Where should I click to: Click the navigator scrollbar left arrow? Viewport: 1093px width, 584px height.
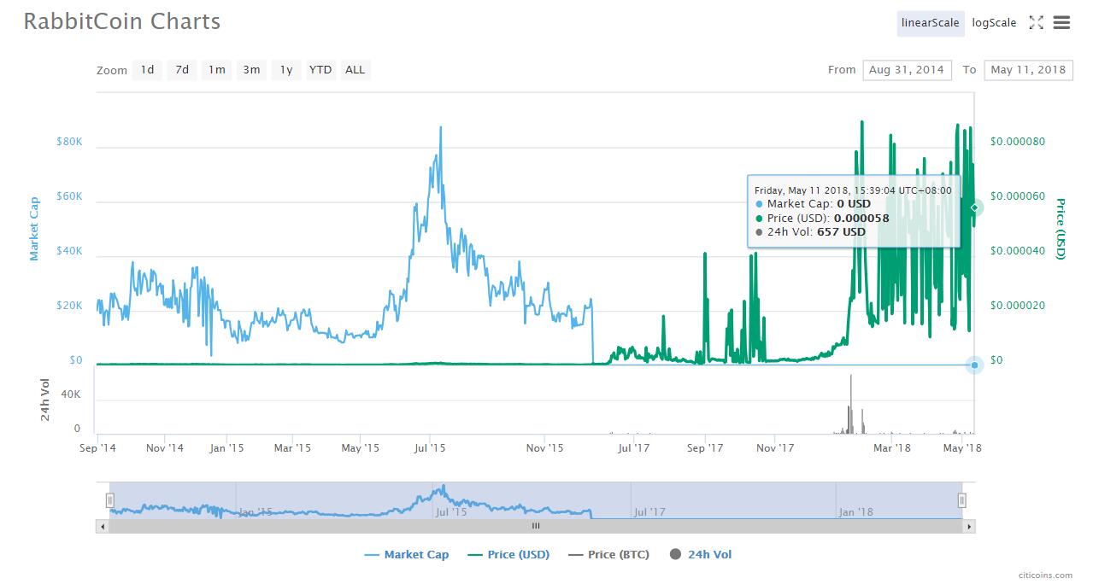coord(103,526)
